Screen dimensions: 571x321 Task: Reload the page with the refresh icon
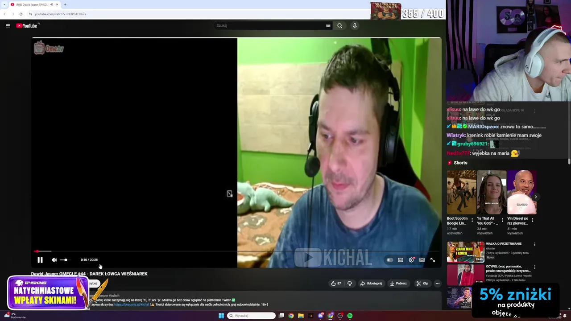[21, 14]
